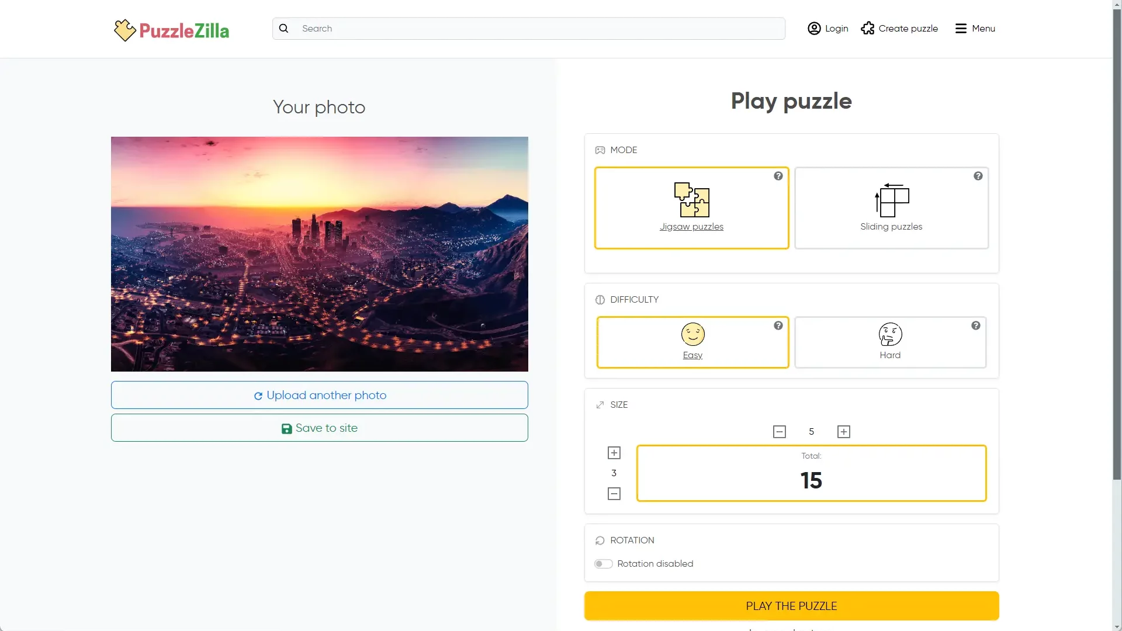Increment the horizontal puzzle size with plus button
This screenshot has width=1122, height=631.
[843, 431]
